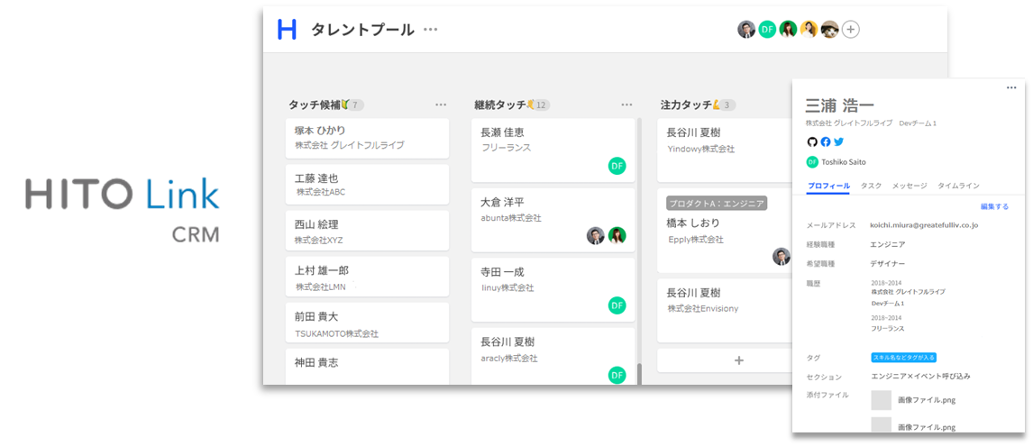The width and height of the screenshot is (1033, 446).
Task: Open 橋本 しおり card
Action: tap(726, 231)
